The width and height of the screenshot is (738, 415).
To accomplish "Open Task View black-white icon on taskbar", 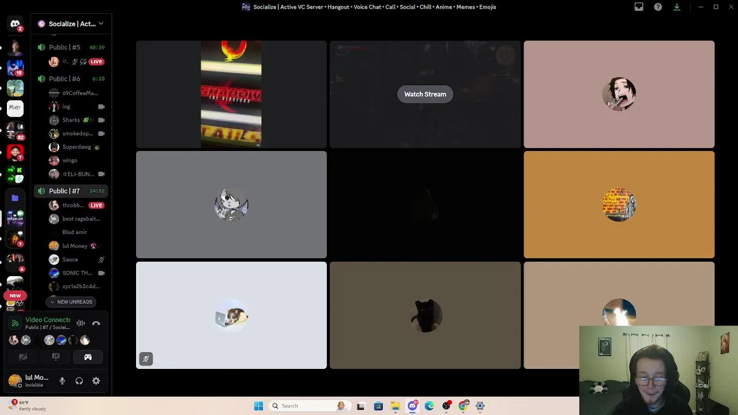I will click(x=360, y=406).
